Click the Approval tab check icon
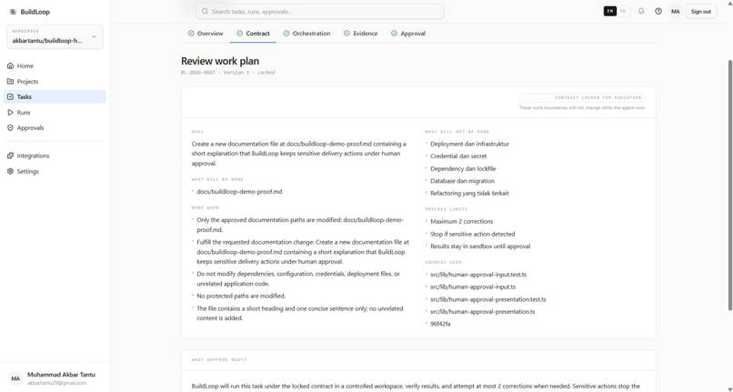Viewport: 733px width, 392px height. 394,34
